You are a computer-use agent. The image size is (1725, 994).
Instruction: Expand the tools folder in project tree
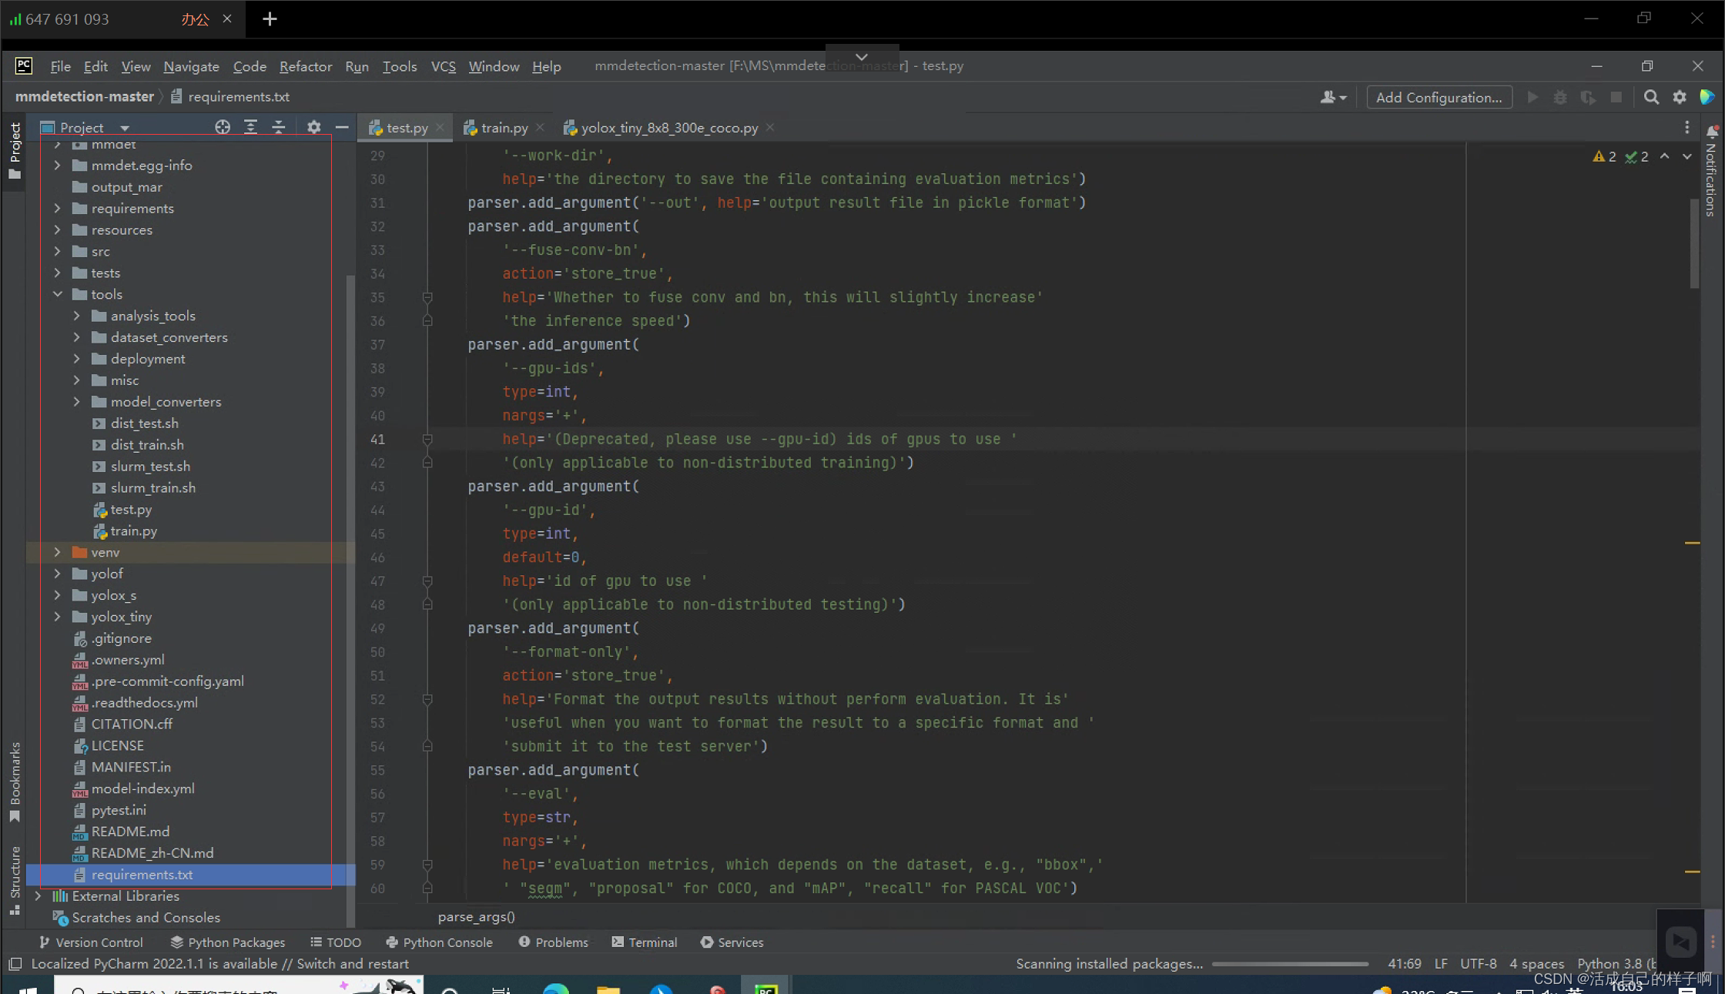pos(57,294)
